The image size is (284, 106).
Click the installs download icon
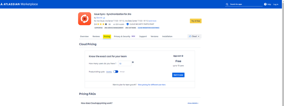[114, 24]
